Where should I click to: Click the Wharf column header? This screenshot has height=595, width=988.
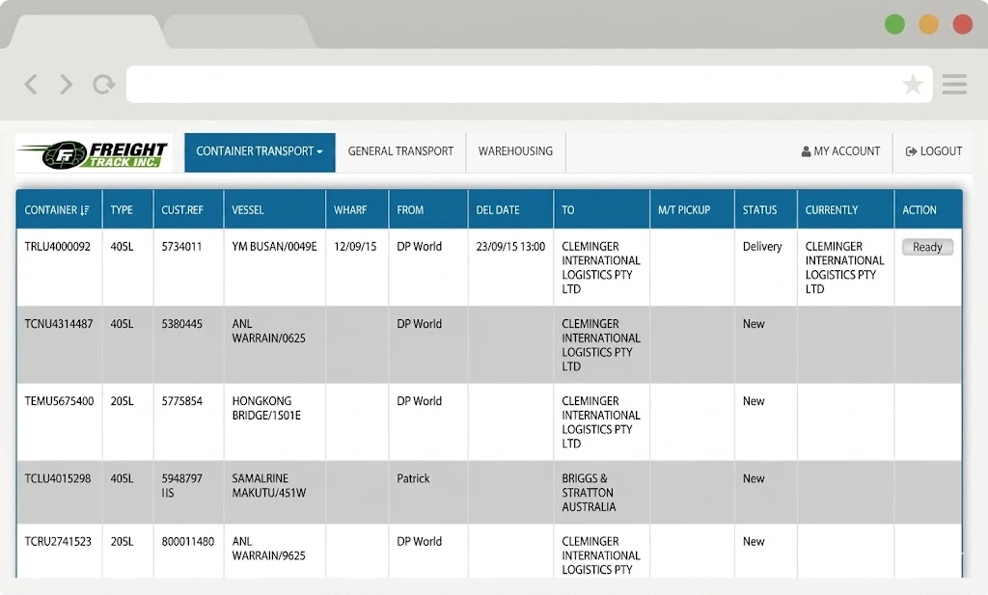click(x=357, y=209)
